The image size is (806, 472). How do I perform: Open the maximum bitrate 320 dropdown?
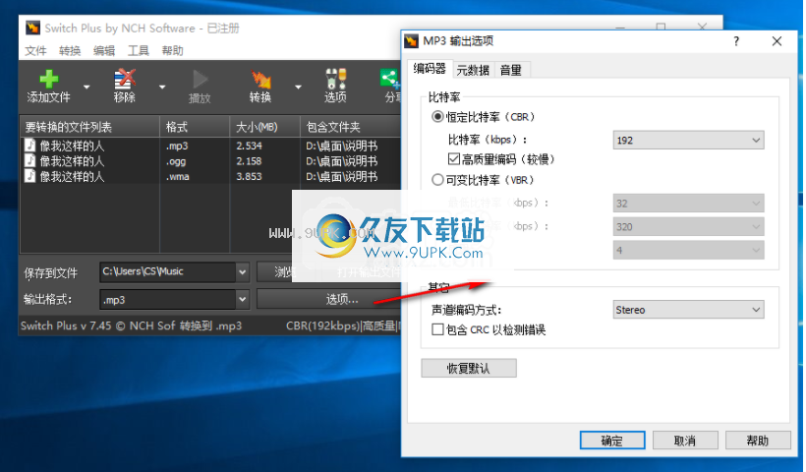[688, 227]
